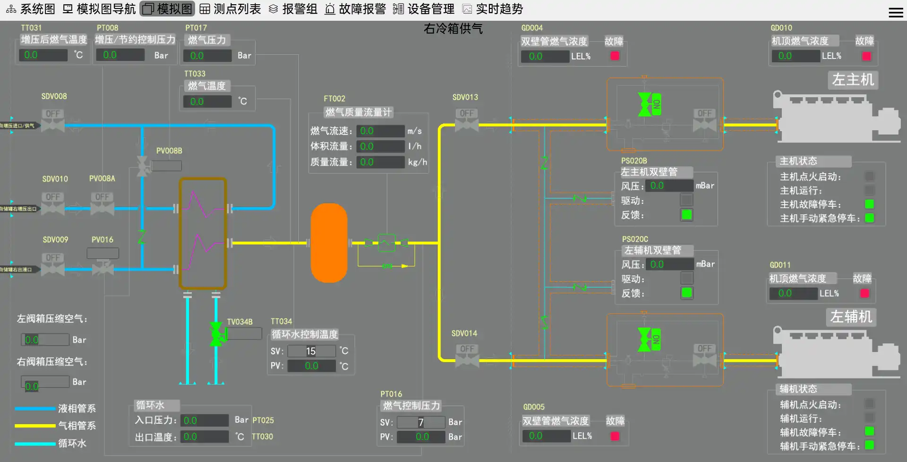The image size is (907, 462).
Task: Click the PT016 SV input showing 7
Action: 420,422
